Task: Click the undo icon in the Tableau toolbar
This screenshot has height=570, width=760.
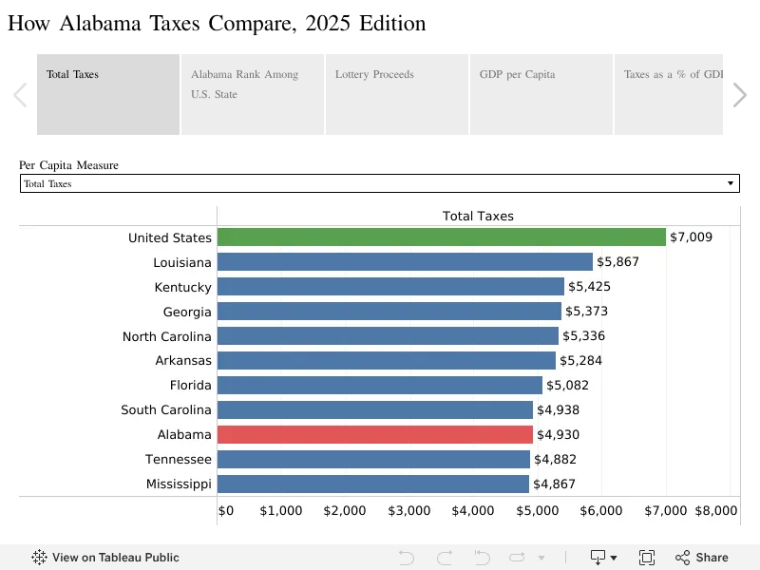Action: tap(407, 558)
